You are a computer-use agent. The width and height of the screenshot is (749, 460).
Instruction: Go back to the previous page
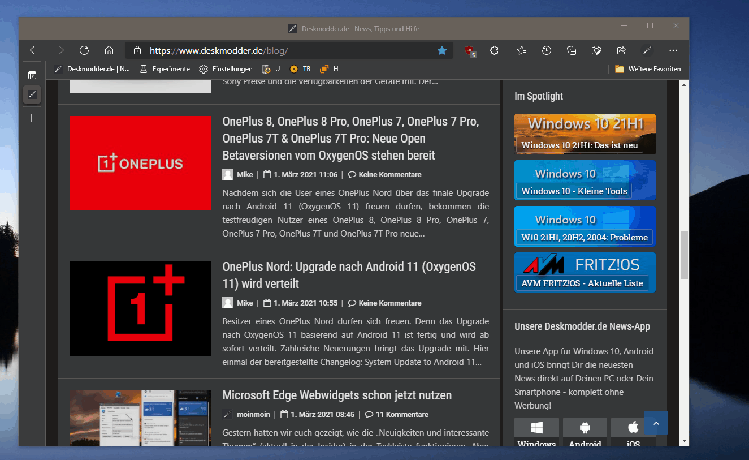(34, 50)
